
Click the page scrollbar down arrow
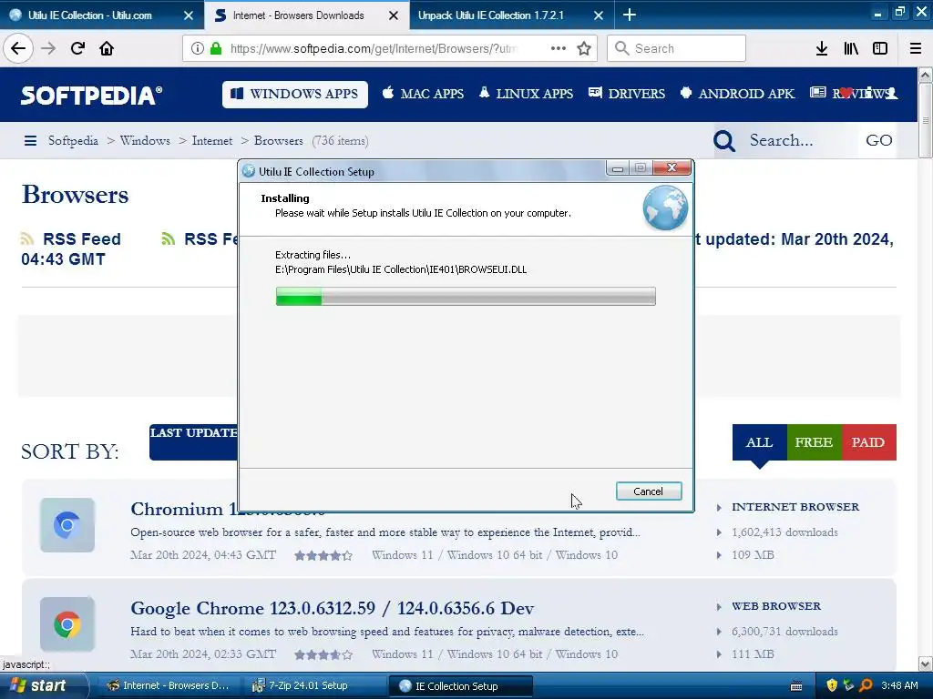pyautogui.click(x=925, y=664)
